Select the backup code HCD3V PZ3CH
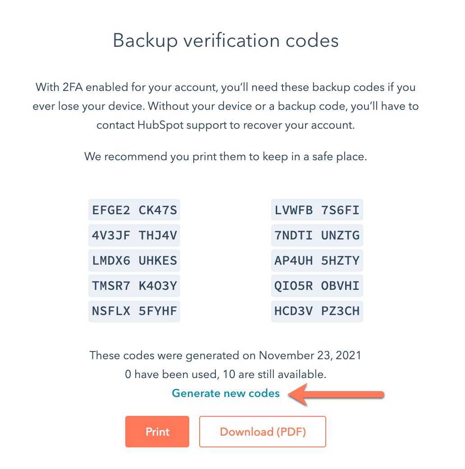 click(x=317, y=311)
